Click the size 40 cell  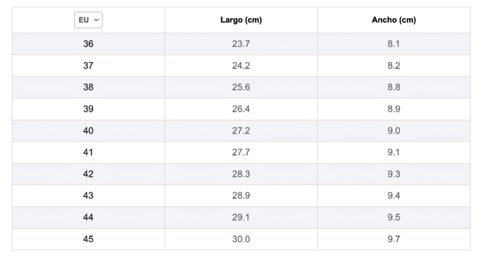pyautogui.click(x=88, y=130)
